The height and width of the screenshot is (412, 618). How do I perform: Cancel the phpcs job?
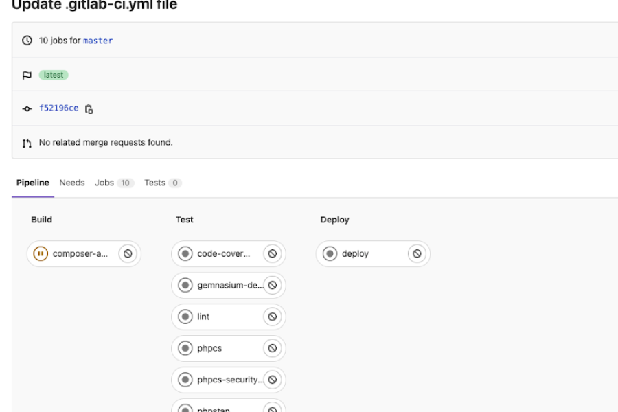click(272, 348)
